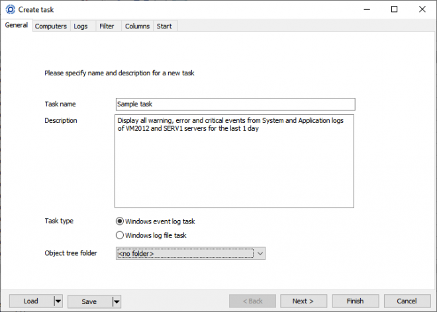Screen dimensions: 437x312
Task: Click the 'Description' label
Action: click(x=61, y=120)
